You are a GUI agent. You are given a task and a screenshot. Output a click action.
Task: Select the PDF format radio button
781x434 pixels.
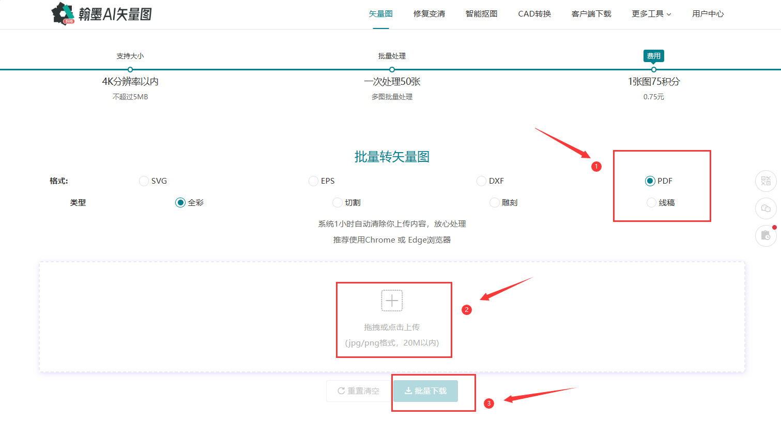coord(650,181)
